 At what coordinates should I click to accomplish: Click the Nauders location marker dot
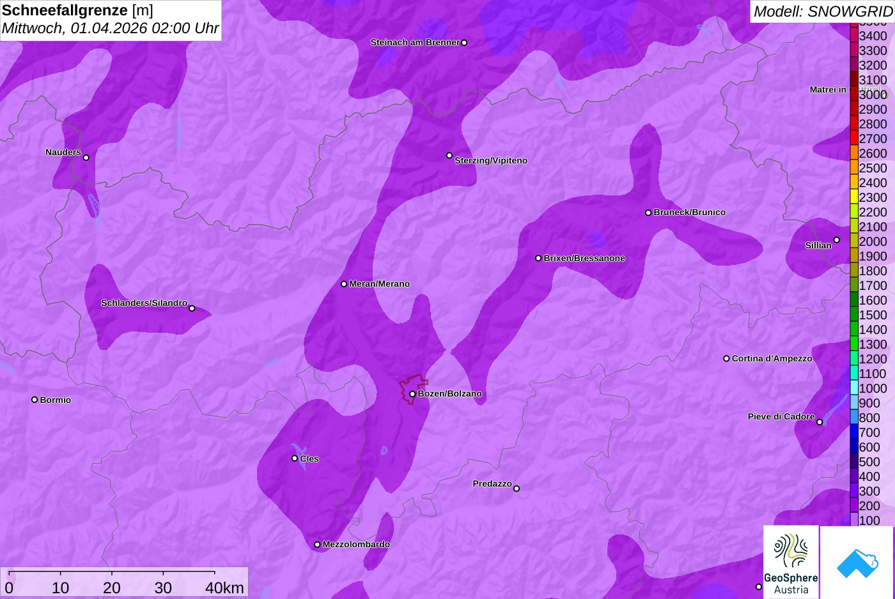[x=86, y=158]
